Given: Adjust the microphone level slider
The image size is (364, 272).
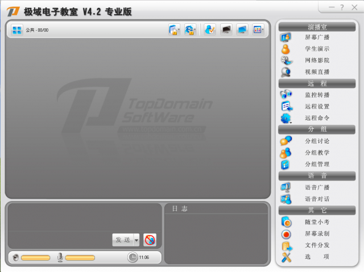Looking at the screenshot, I should coord(80,258).
